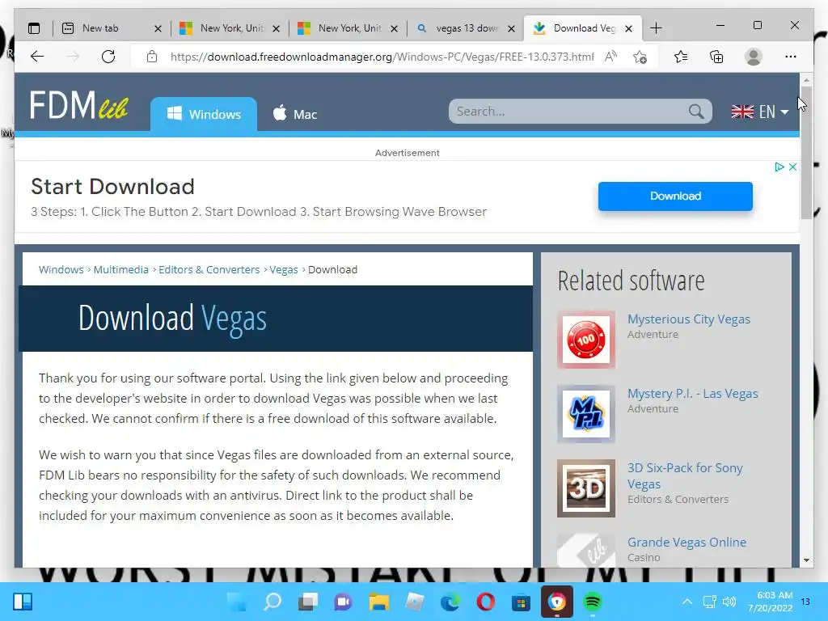Expand the EN language dropdown
The image size is (828, 621).
[x=760, y=112]
